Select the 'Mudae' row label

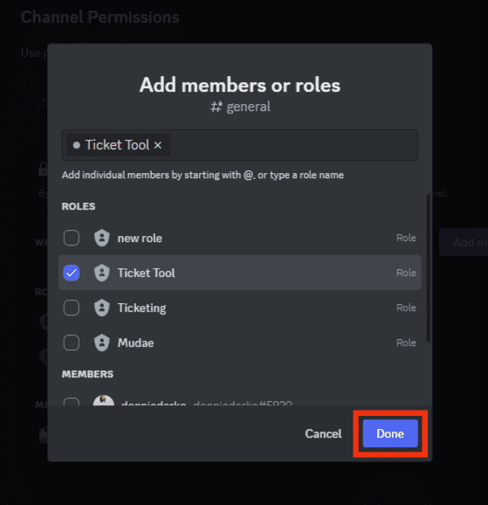[135, 342]
